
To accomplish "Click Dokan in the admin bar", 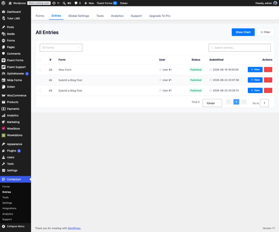I will point(124,3).
